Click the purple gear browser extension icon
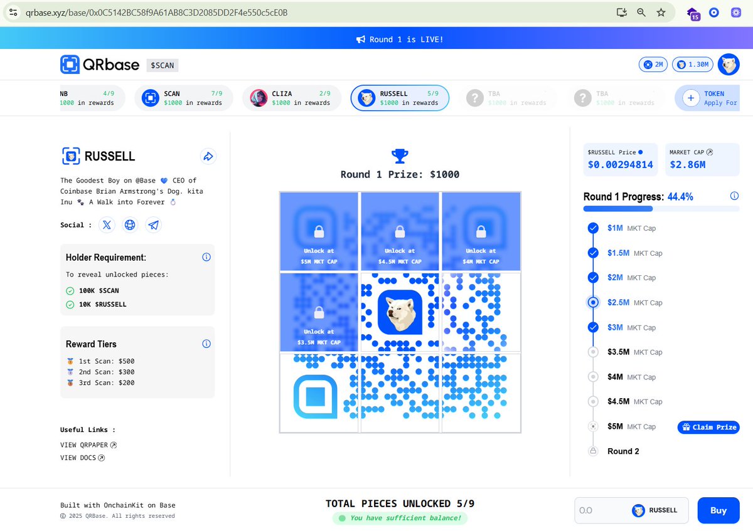 [x=735, y=12]
